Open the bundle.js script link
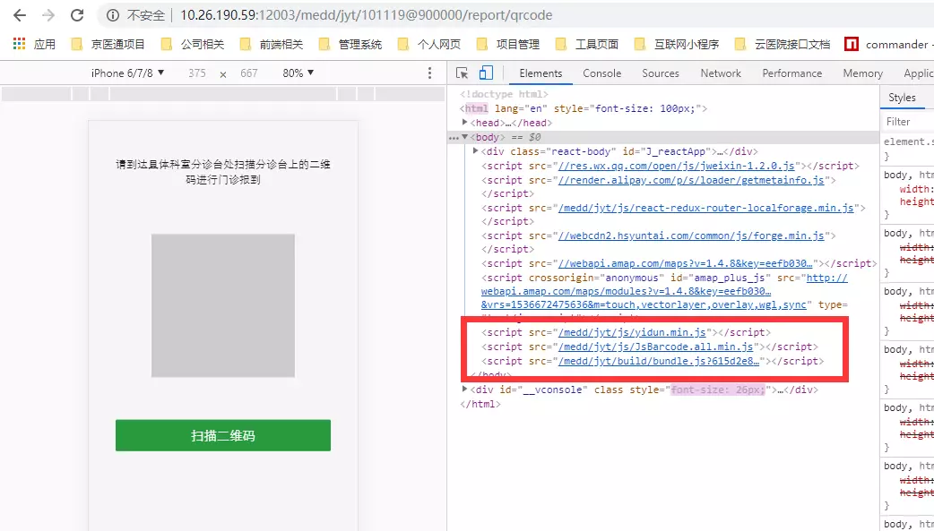 tap(659, 361)
